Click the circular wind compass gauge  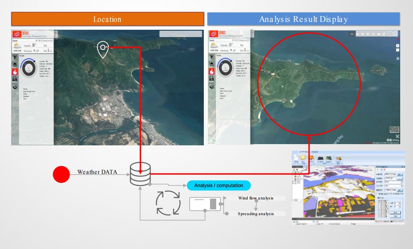click(x=28, y=68)
